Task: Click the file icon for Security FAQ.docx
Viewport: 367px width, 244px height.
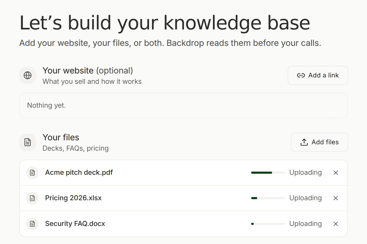Action: click(32, 224)
